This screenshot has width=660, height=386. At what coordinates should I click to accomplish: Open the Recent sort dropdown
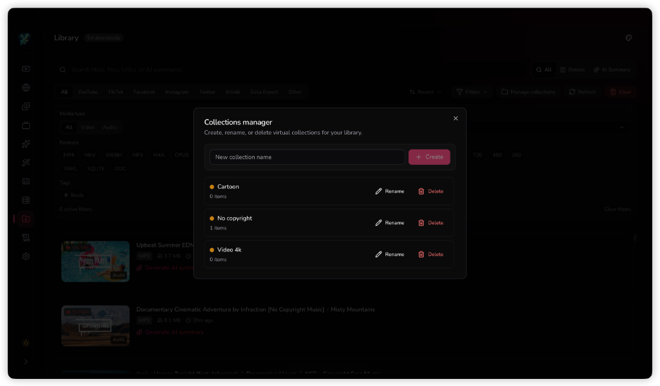[x=425, y=92]
